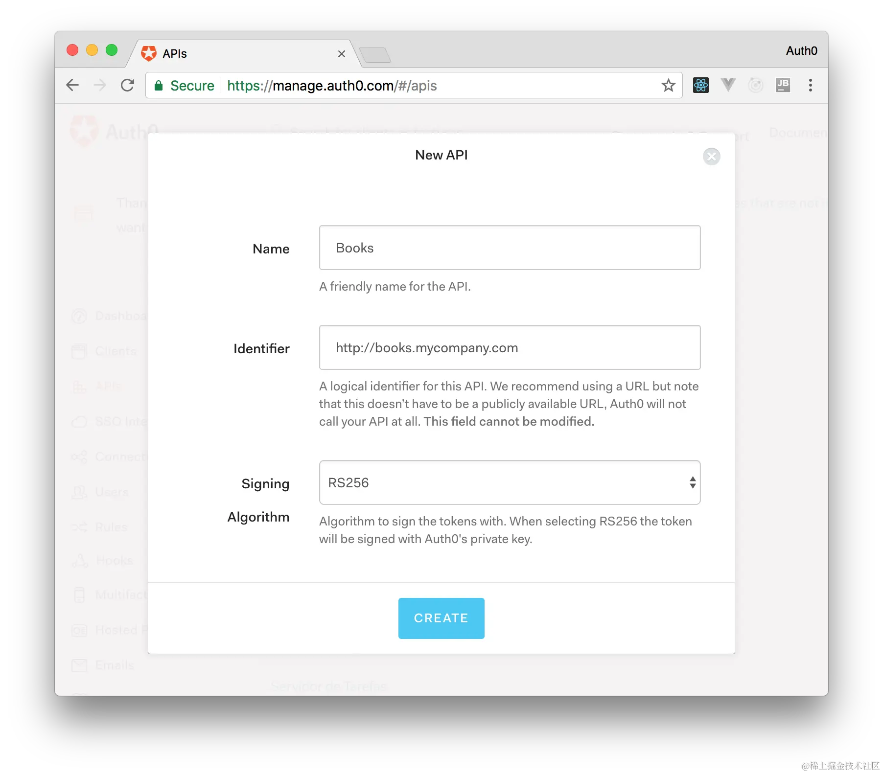The width and height of the screenshot is (883, 774).
Task: Select the Users icon in the Auth0 sidebar
Action: point(80,492)
